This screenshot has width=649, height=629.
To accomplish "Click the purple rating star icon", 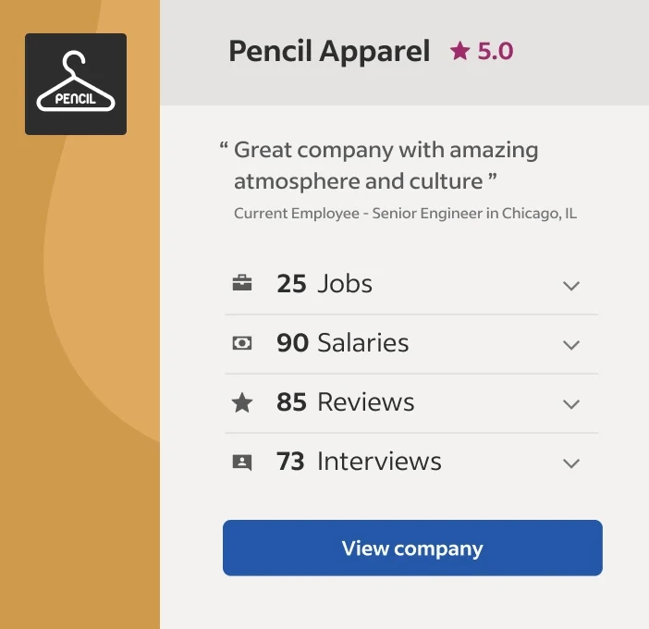I will point(459,52).
